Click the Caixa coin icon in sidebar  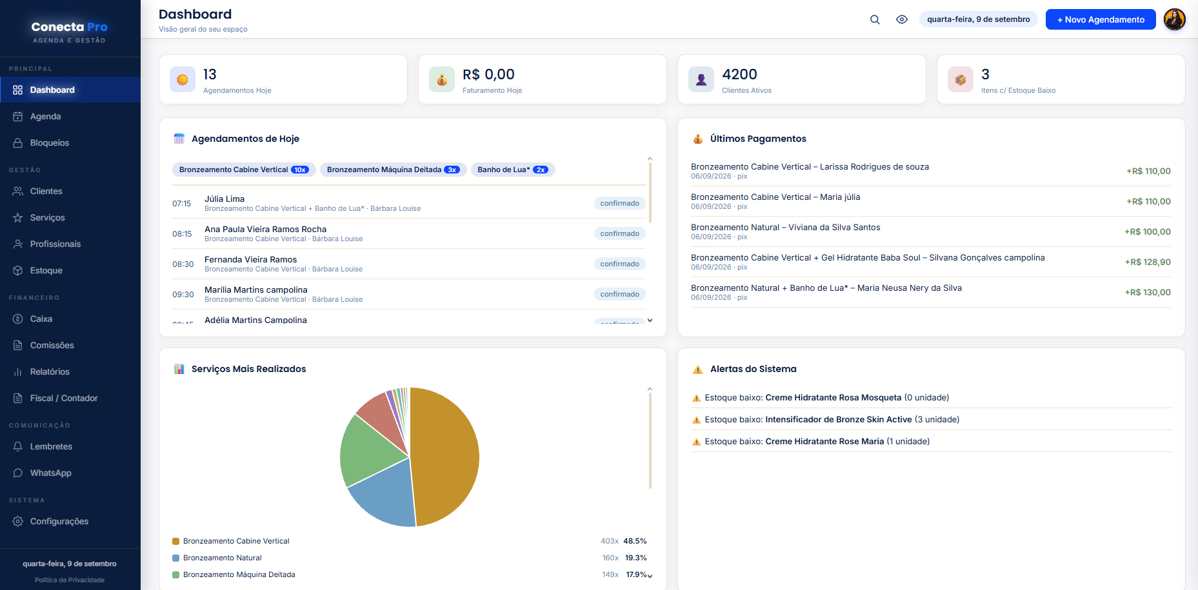(x=18, y=319)
